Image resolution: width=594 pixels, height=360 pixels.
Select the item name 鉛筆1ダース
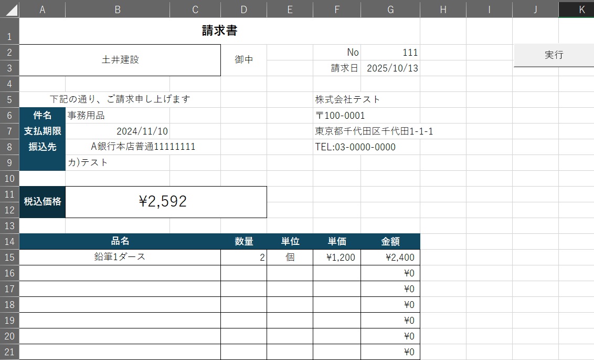point(120,258)
